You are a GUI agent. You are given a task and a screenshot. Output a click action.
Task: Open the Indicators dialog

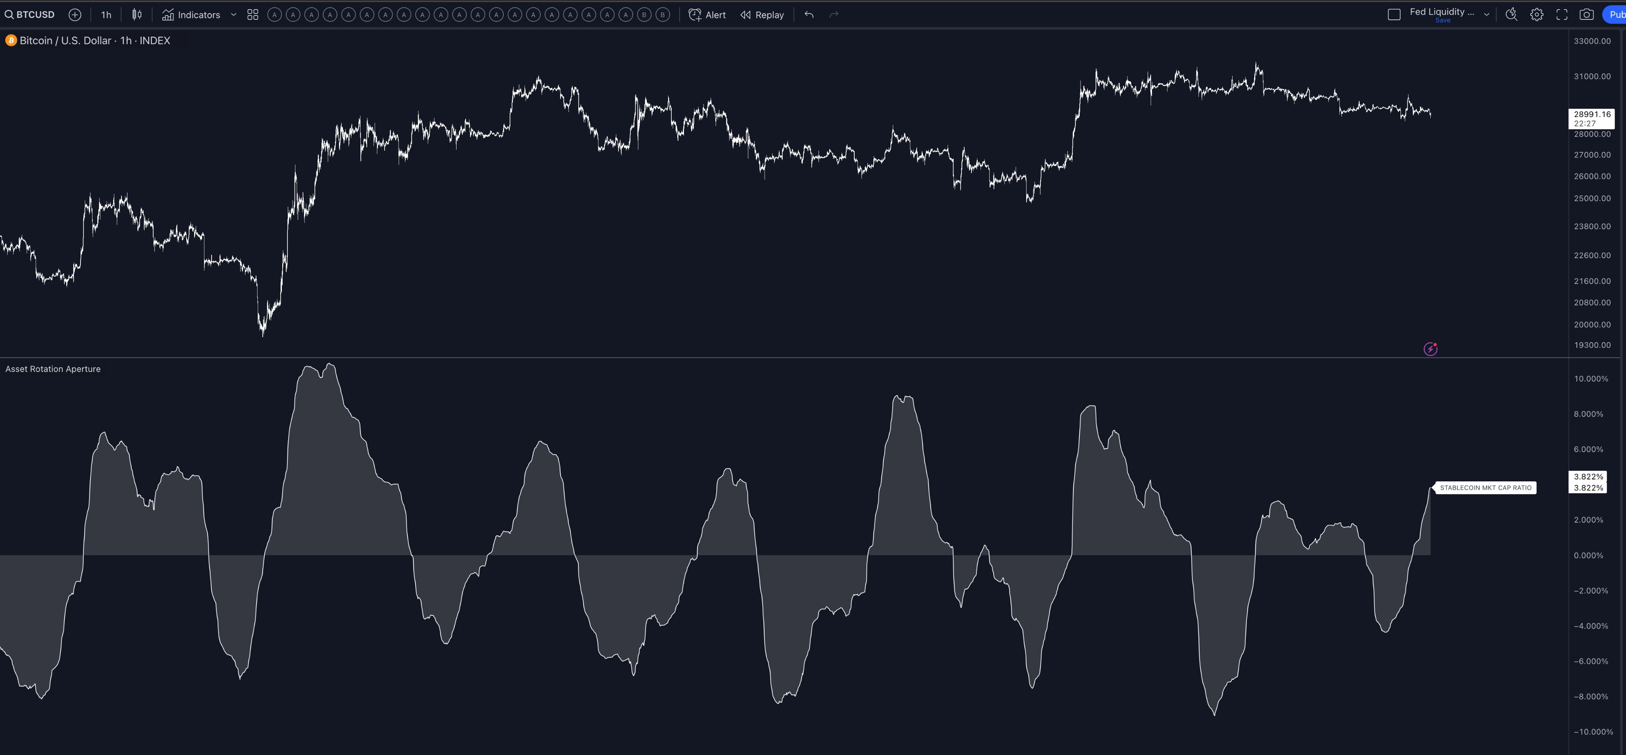(x=191, y=15)
